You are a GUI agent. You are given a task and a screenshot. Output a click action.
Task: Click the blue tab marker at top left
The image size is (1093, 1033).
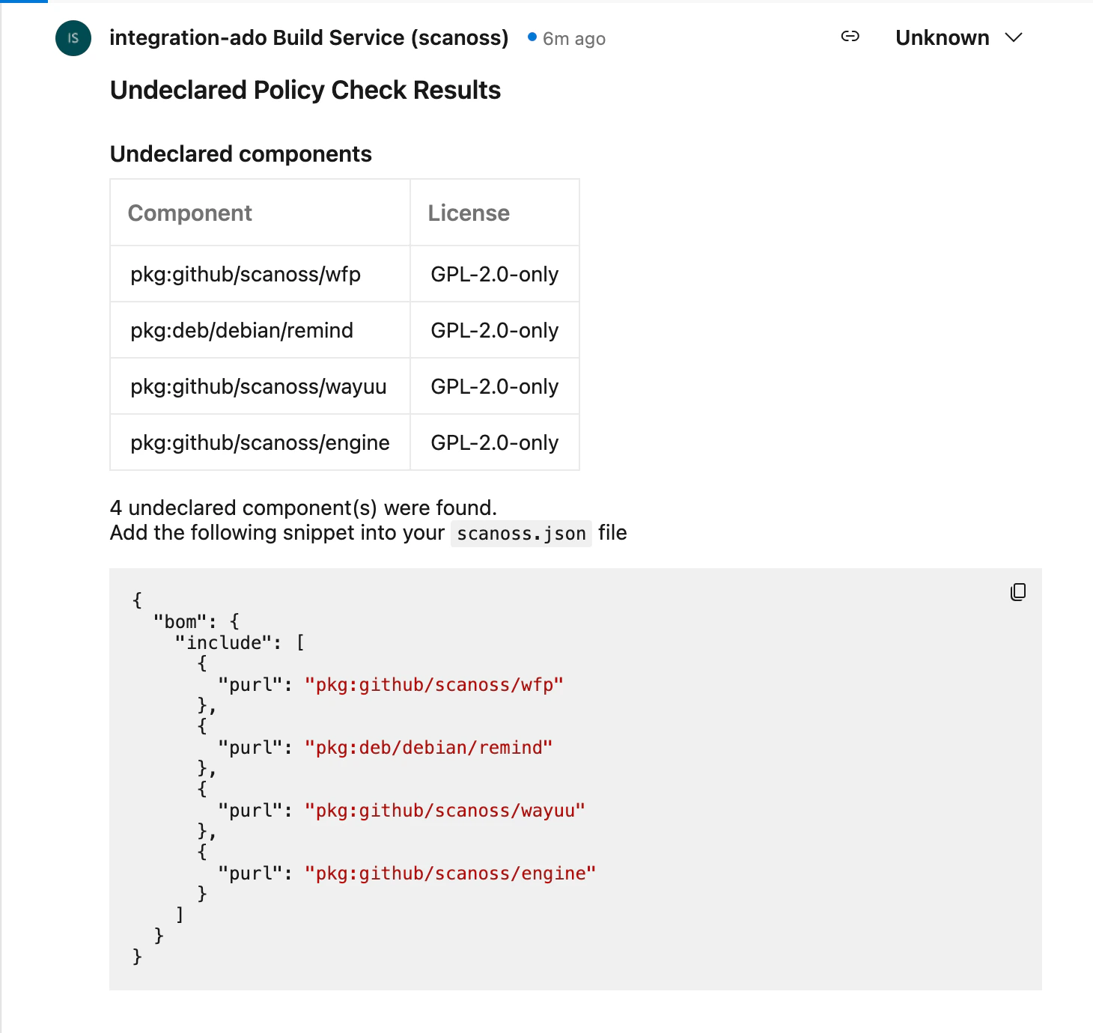click(26, 3)
